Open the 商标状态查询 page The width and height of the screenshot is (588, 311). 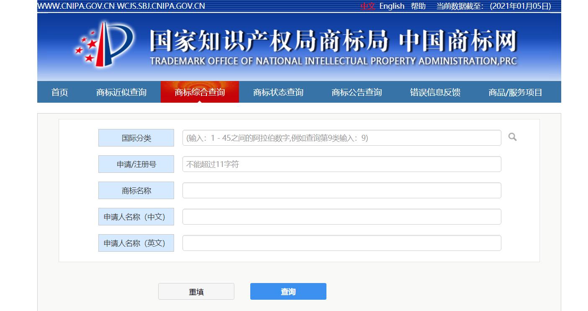point(278,92)
